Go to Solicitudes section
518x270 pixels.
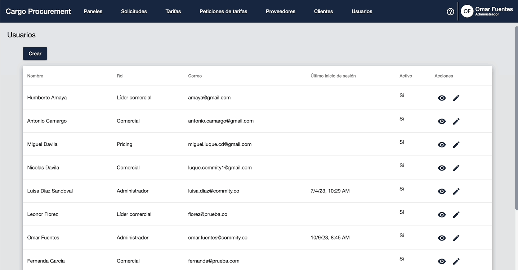pos(134,11)
